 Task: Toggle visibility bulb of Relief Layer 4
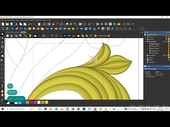169,44
